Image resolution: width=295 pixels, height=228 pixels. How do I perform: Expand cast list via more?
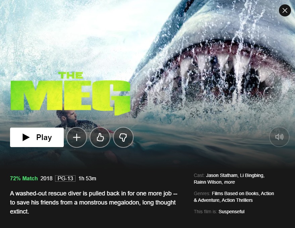pyautogui.click(x=229, y=182)
